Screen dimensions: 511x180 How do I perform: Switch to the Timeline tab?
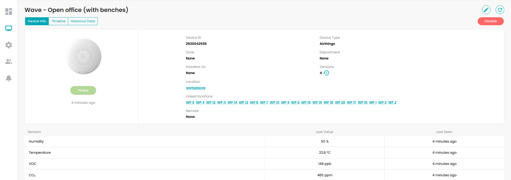click(x=58, y=21)
